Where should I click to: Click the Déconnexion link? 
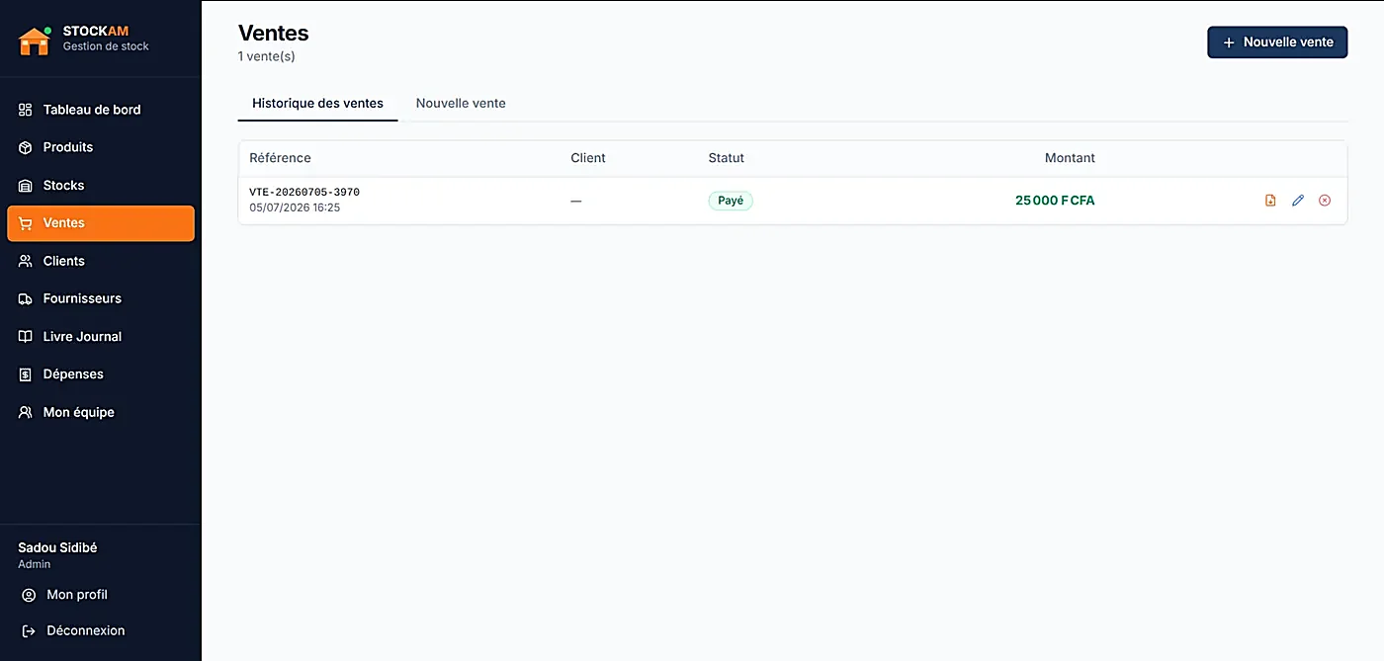101,630
